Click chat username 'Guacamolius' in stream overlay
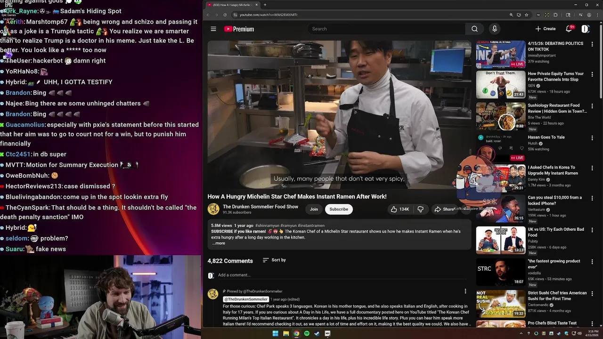Viewport: 603px width, 339px height. (25, 125)
